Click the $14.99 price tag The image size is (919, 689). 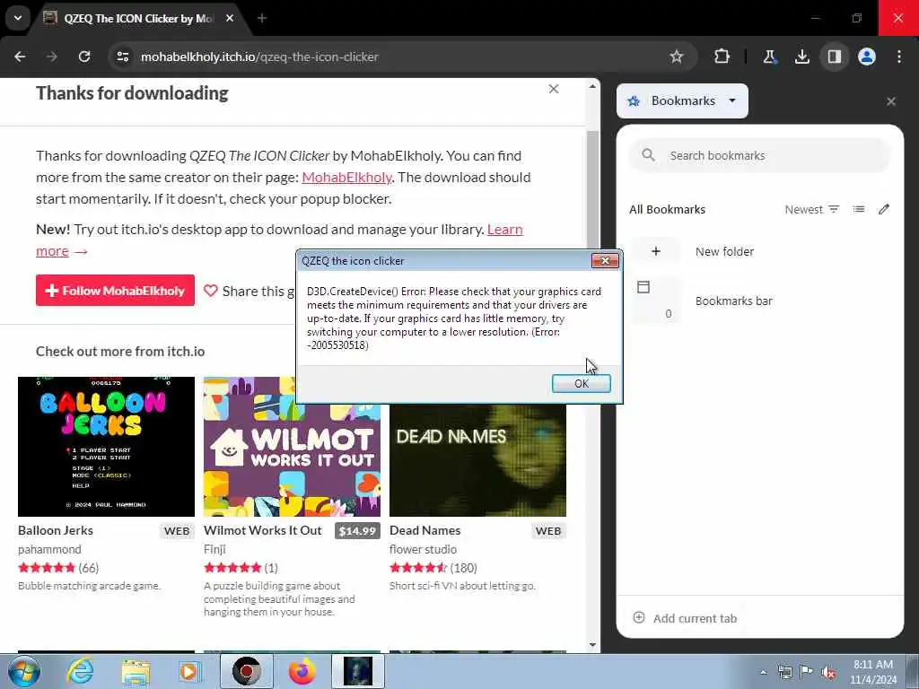(357, 531)
